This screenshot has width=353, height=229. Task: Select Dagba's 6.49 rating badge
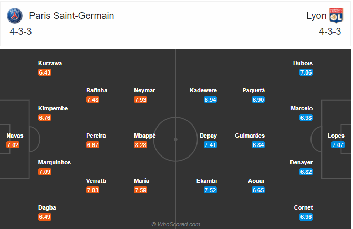[x=45, y=217]
